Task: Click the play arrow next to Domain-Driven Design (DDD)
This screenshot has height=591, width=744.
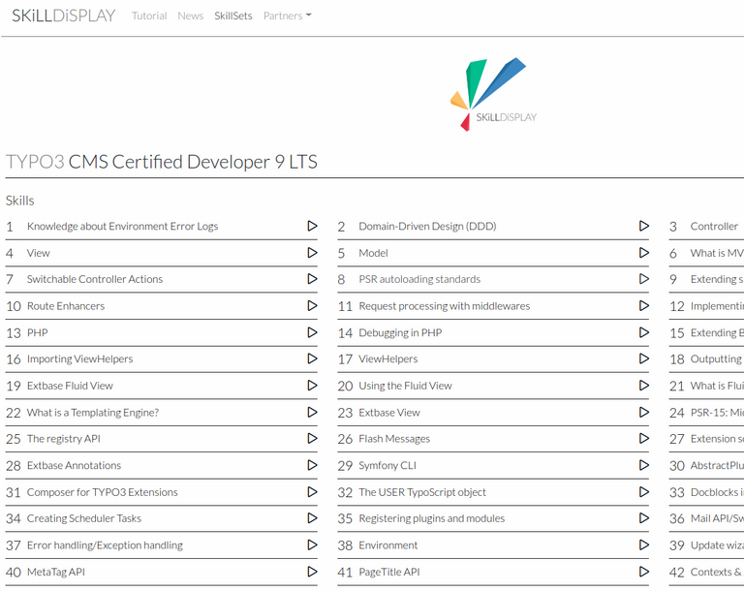Action: click(x=643, y=226)
